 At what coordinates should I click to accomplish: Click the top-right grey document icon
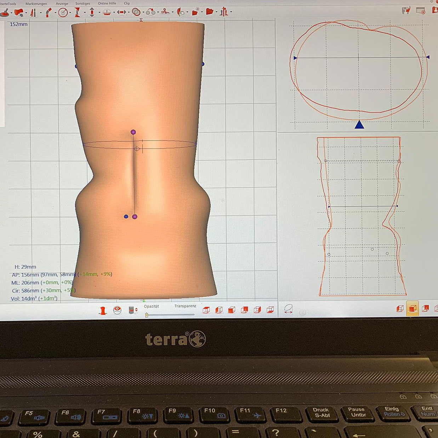(x=406, y=10)
